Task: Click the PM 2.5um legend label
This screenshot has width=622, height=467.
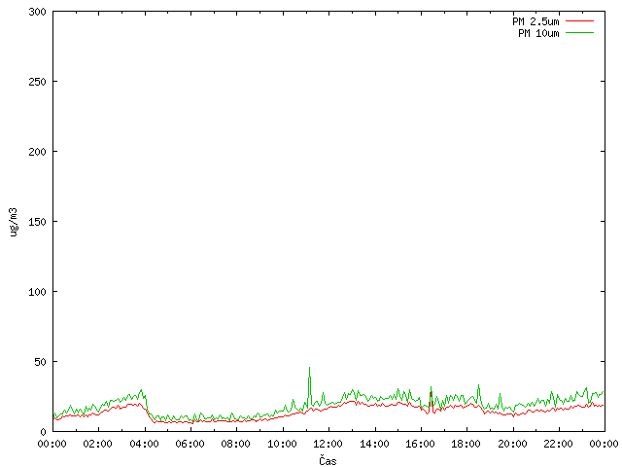Action: (x=536, y=21)
